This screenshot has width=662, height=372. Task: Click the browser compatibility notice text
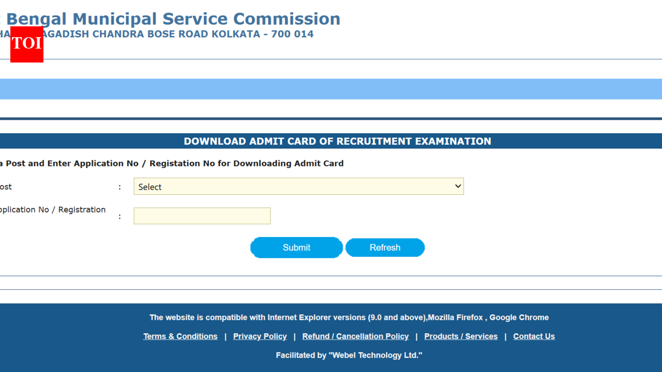click(x=349, y=317)
